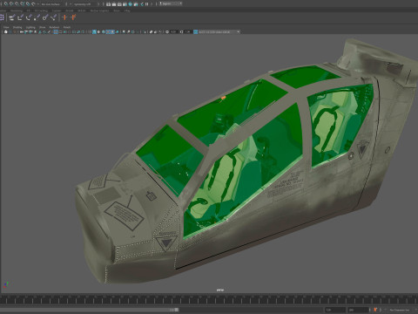Image resolution: width=418 pixels, height=314 pixels.
Task: Toggle the color management blue icon
Action: click(195, 31)
